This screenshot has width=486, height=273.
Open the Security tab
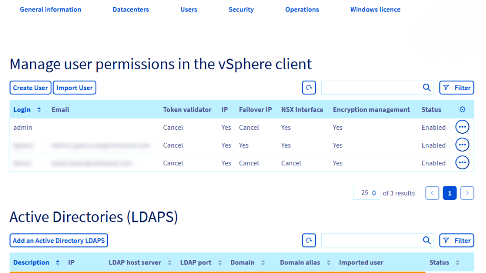pyautogui.click(x=241, y=10)
